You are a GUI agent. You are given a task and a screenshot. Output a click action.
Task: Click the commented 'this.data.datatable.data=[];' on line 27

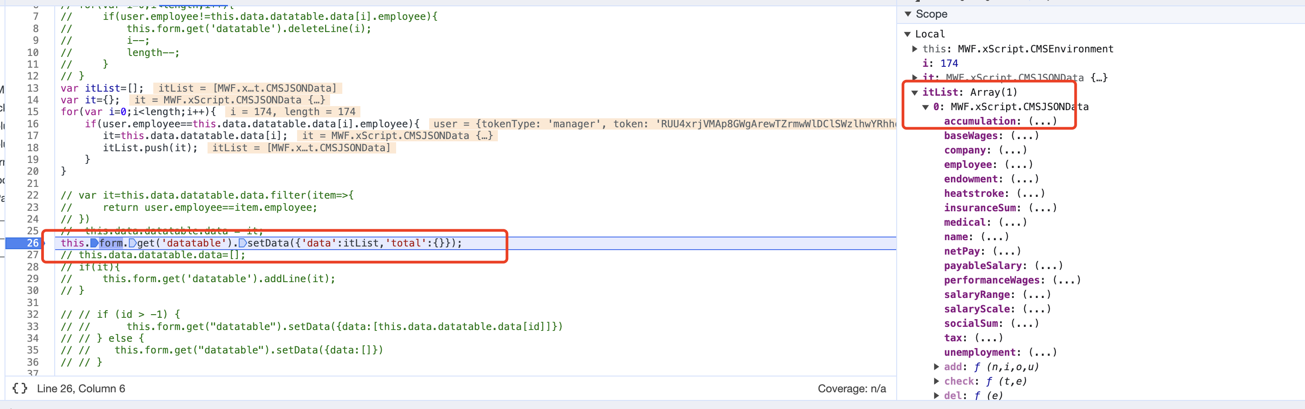point(162,255)
